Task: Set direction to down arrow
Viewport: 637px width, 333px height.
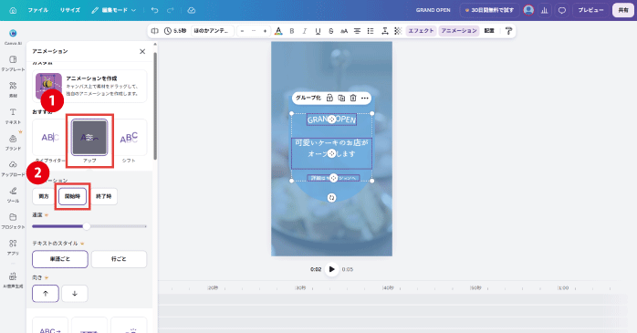Action: point(75,294)
